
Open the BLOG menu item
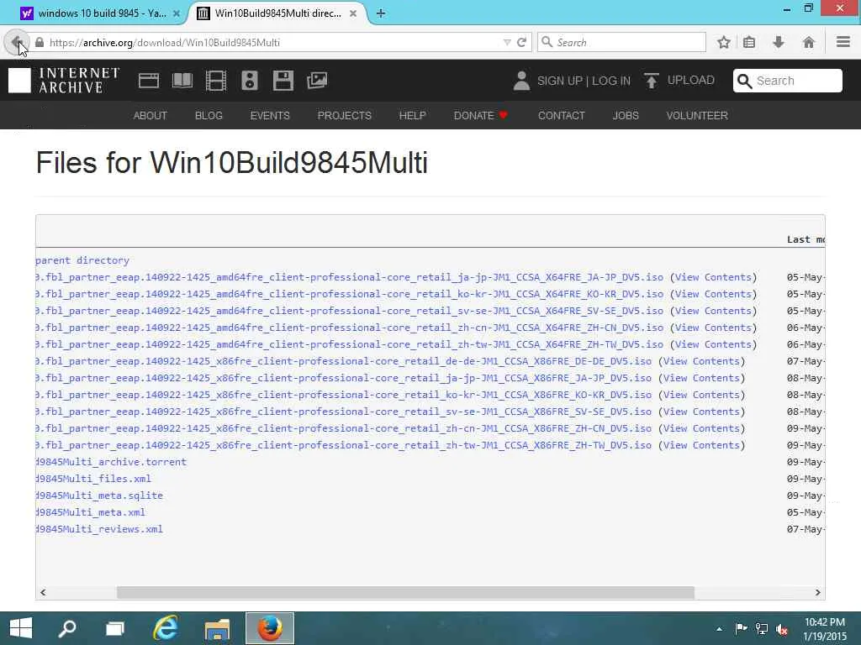click(x=209, y=115)
